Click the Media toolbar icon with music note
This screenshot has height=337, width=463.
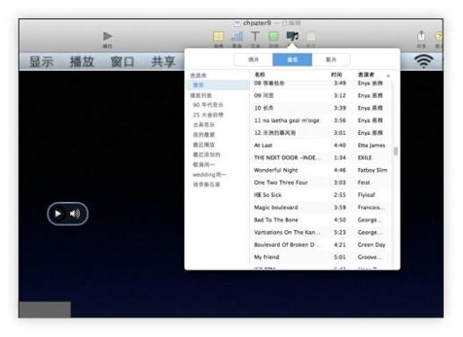click(292, 36)
